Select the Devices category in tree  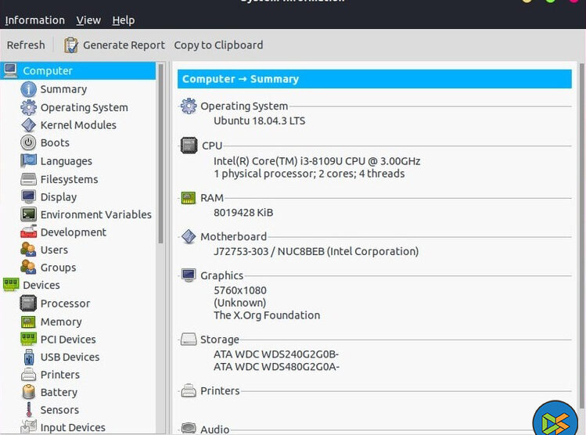coord(41,286)
